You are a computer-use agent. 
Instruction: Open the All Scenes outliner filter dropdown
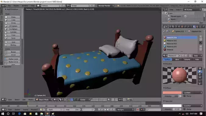[x=192, y=9]
